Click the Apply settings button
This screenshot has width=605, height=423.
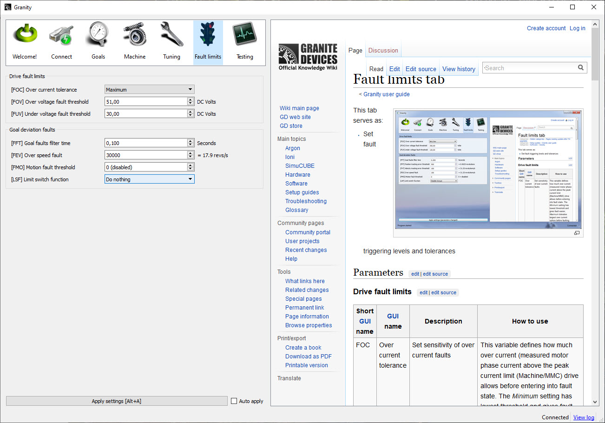point(117,401)
